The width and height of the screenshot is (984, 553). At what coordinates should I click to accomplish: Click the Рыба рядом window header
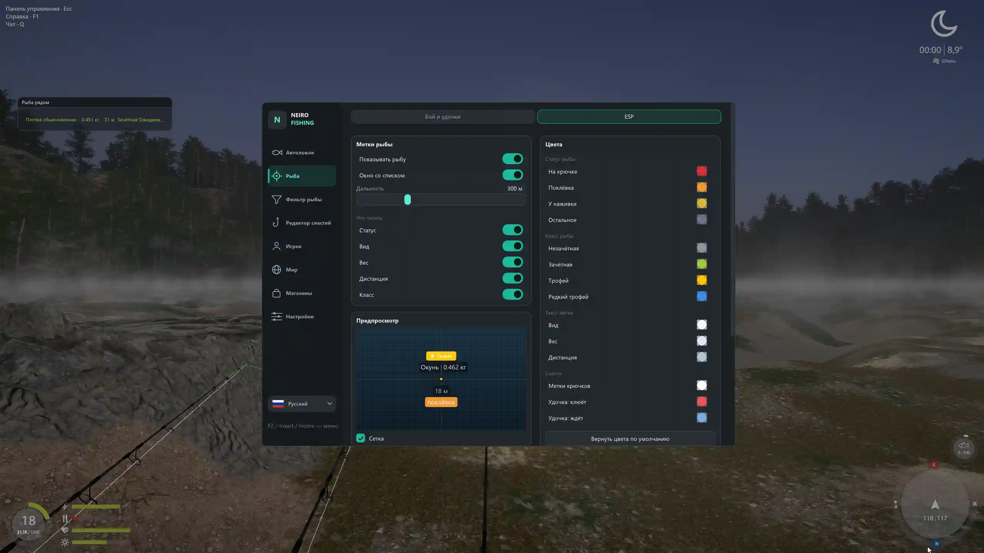tap(95, 103)
